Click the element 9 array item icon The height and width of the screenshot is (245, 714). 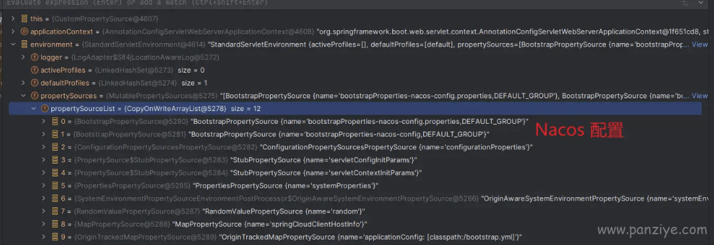[55, 237]
